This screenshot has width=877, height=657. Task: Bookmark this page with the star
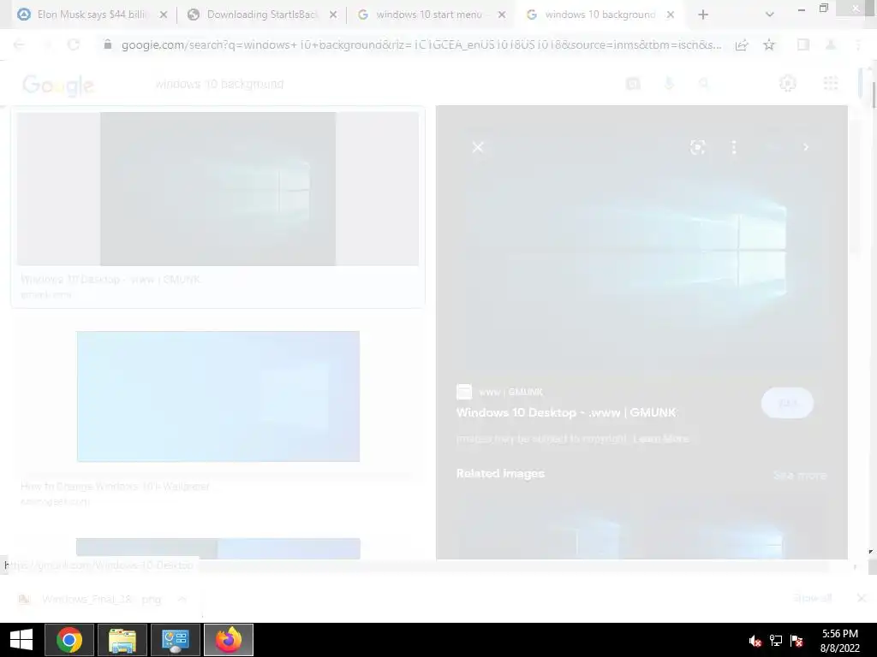click(x=769, y=44)
